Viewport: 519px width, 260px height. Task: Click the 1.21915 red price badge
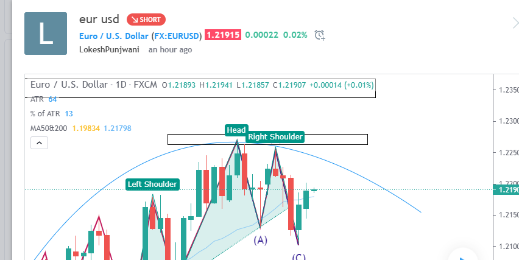coord(223,35)
